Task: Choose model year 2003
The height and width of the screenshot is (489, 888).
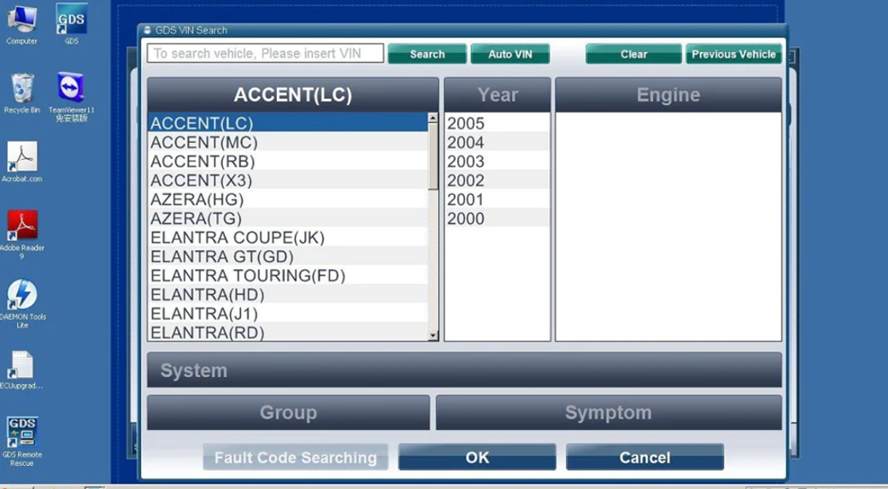Action: point(497,162)
